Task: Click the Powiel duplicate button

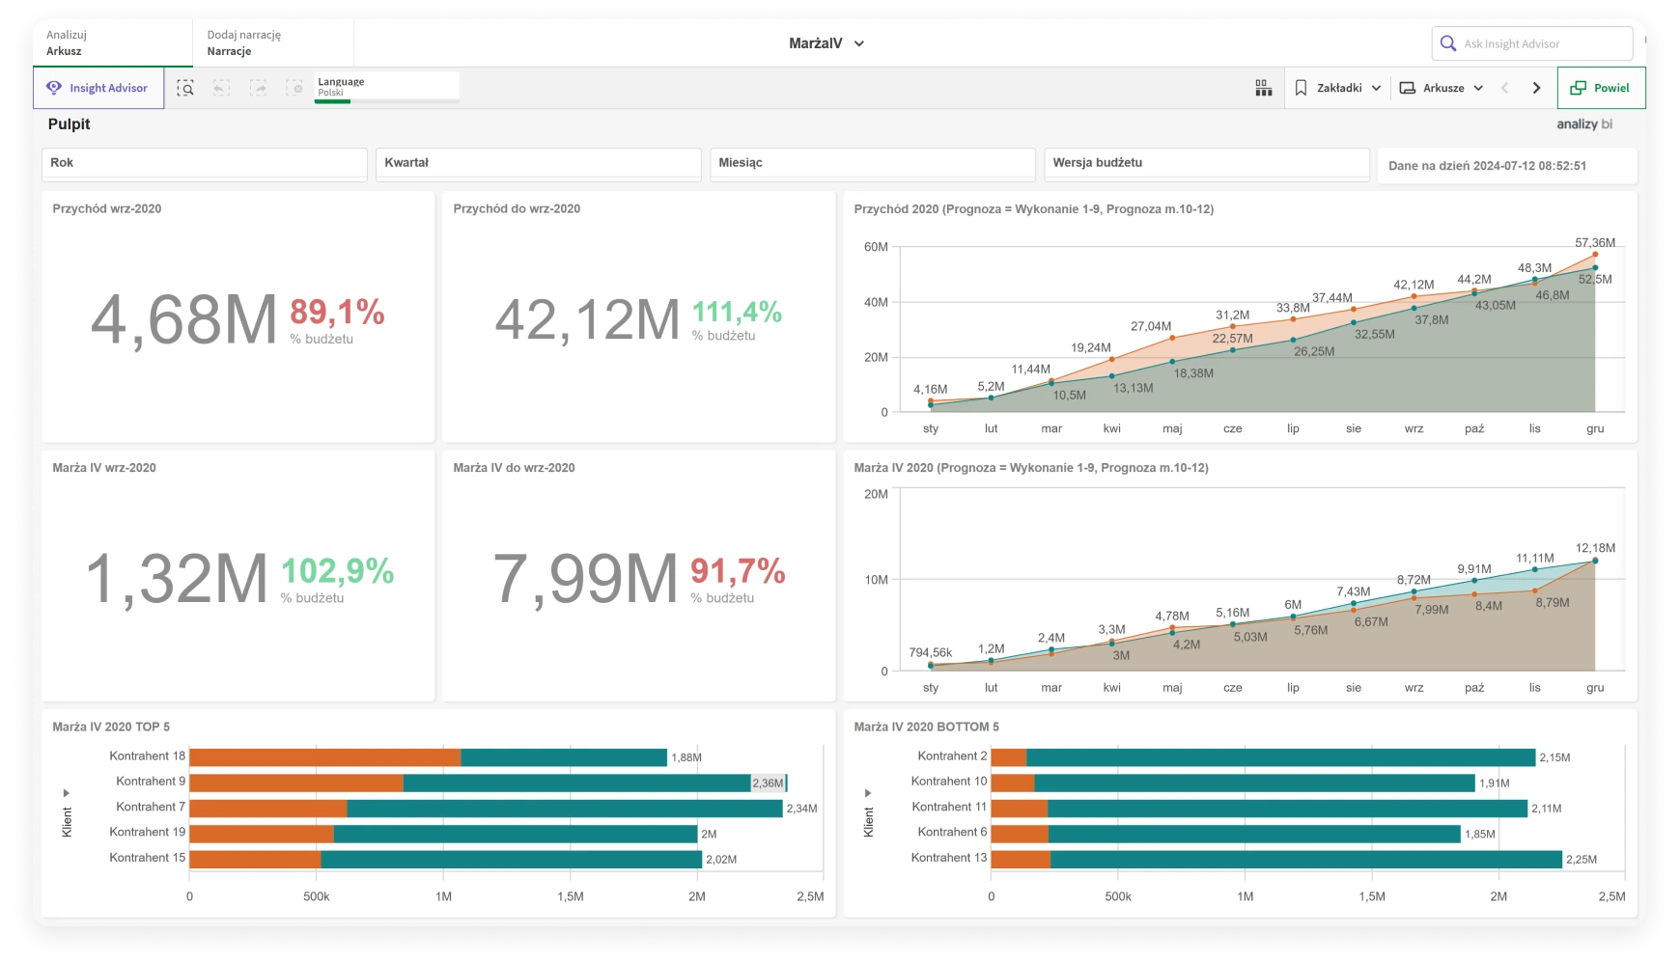Action: click(x=1601, y=88)
